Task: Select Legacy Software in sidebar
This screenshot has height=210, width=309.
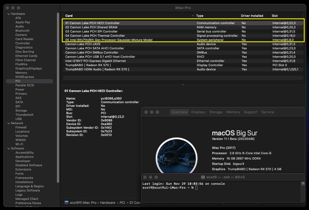Action: [27, 190]
